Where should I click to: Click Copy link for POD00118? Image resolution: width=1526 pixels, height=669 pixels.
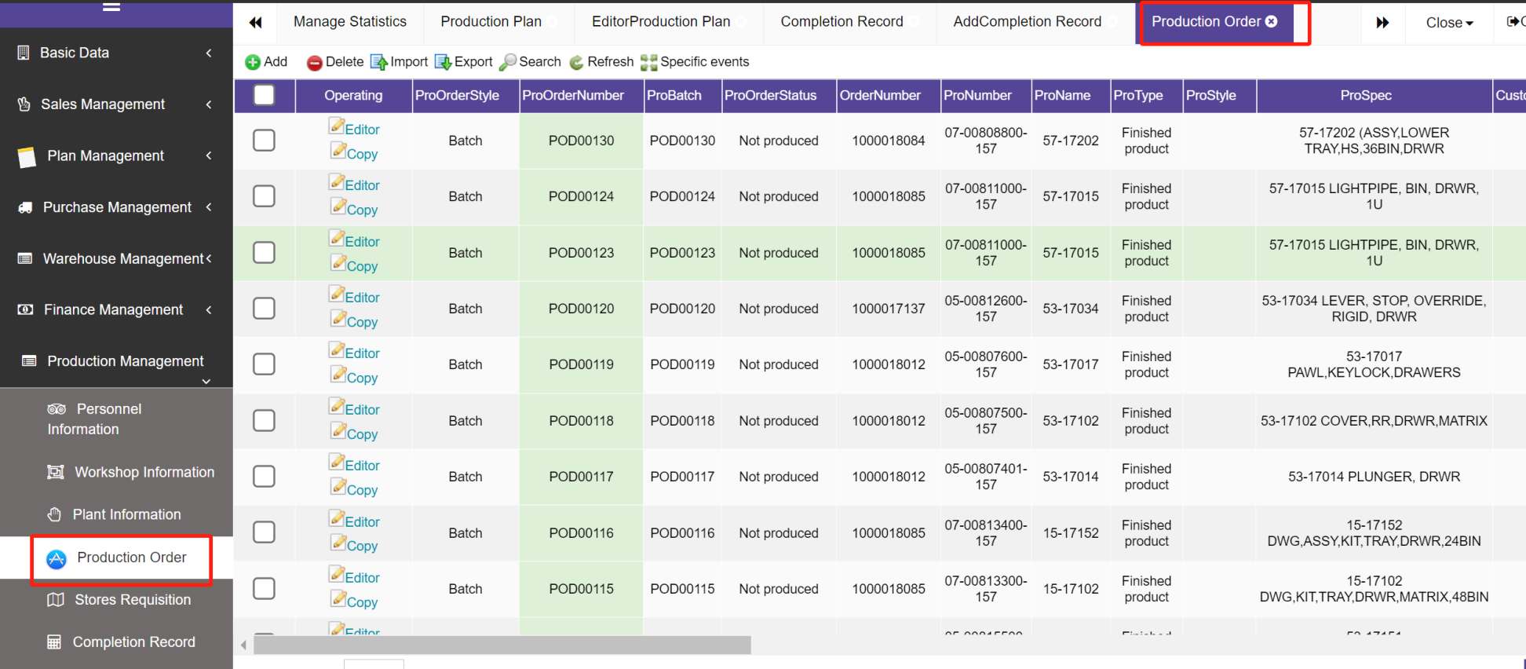[x=362, y=434]
